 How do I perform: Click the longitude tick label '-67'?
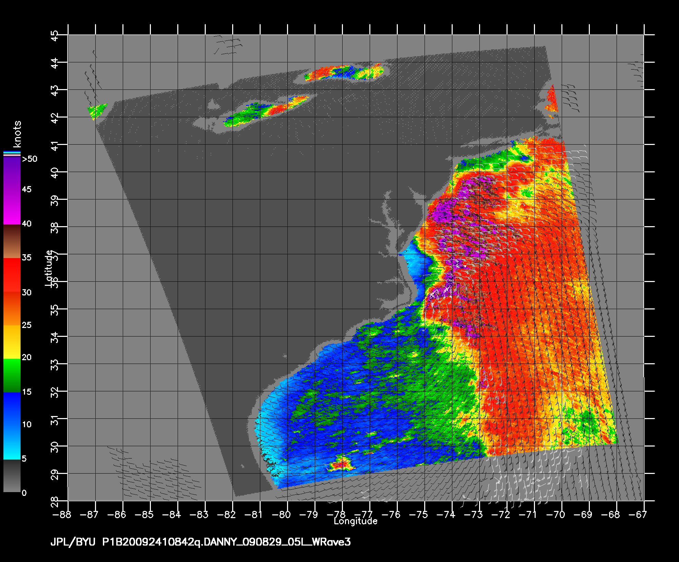639,514
